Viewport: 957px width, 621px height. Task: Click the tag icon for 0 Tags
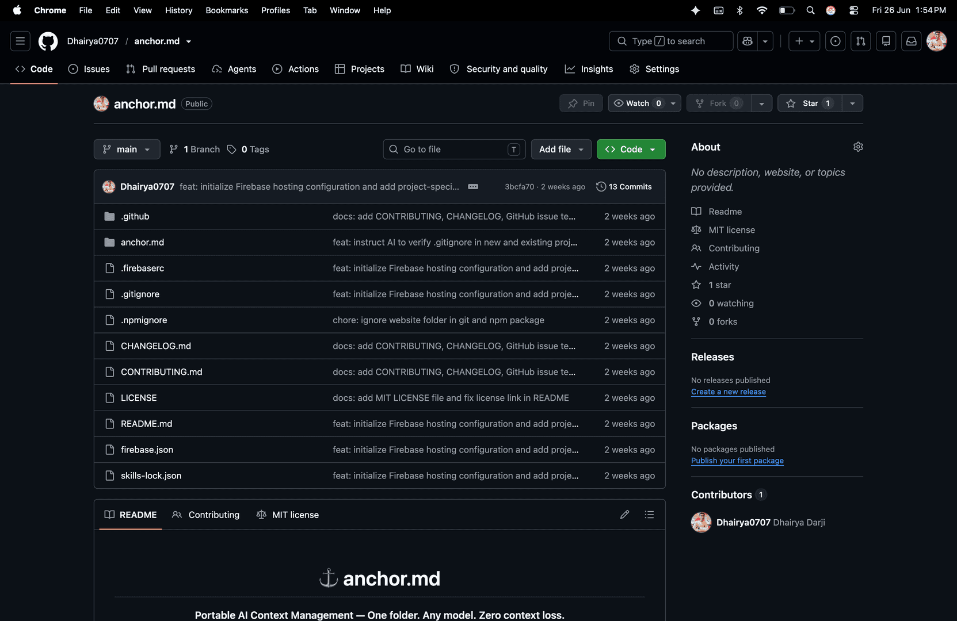(x=231, y=149)
